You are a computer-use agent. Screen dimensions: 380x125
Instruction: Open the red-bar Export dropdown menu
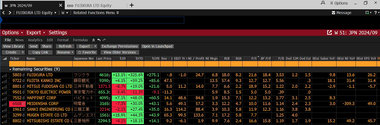coord(36,33)
